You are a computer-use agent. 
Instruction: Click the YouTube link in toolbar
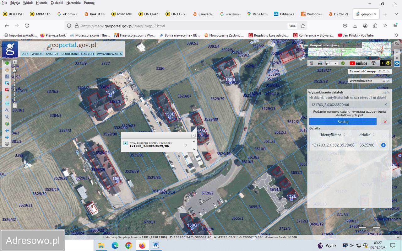tap(358, 63)
